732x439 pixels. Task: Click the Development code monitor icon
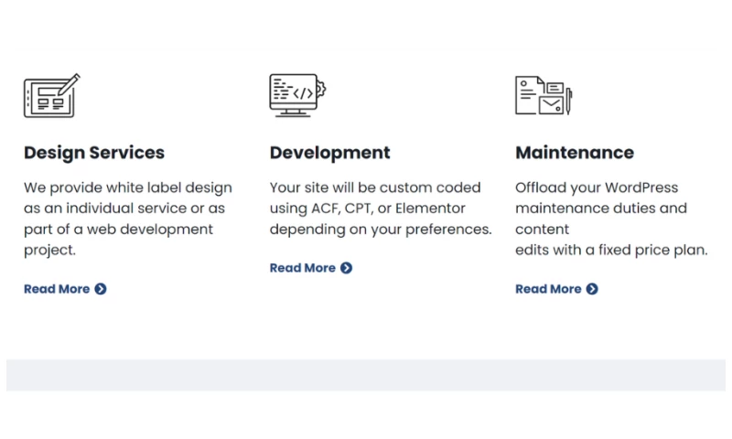pos(295,95)
